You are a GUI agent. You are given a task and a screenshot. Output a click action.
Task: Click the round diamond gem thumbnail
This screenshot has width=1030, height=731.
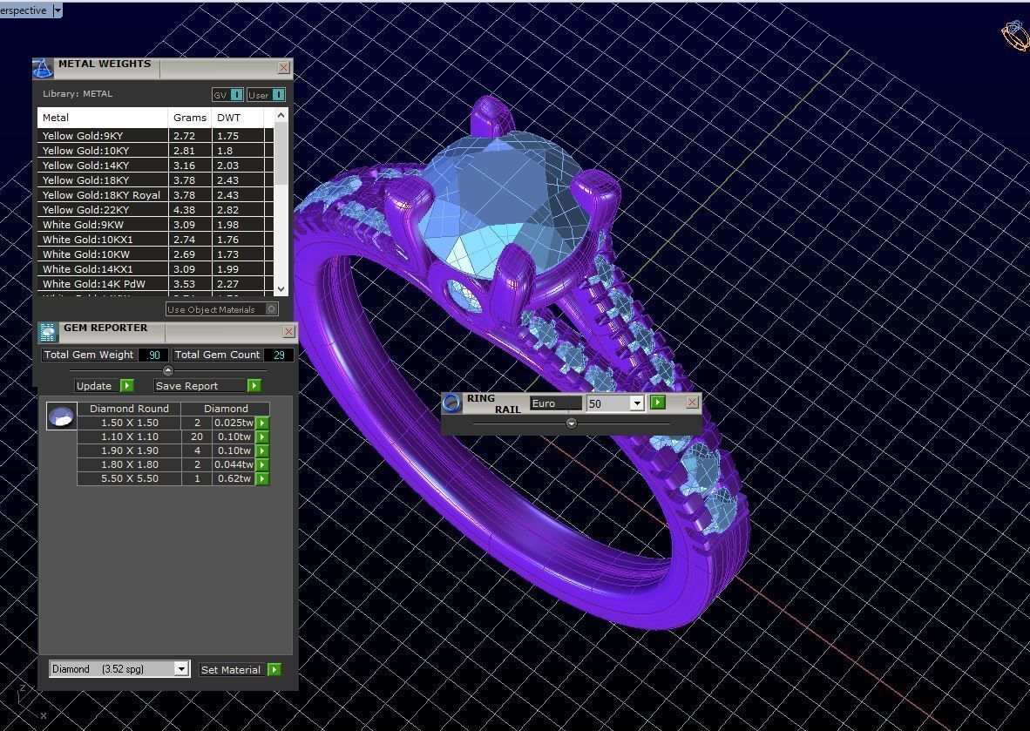pyautogui.click(x=62, y=416)
